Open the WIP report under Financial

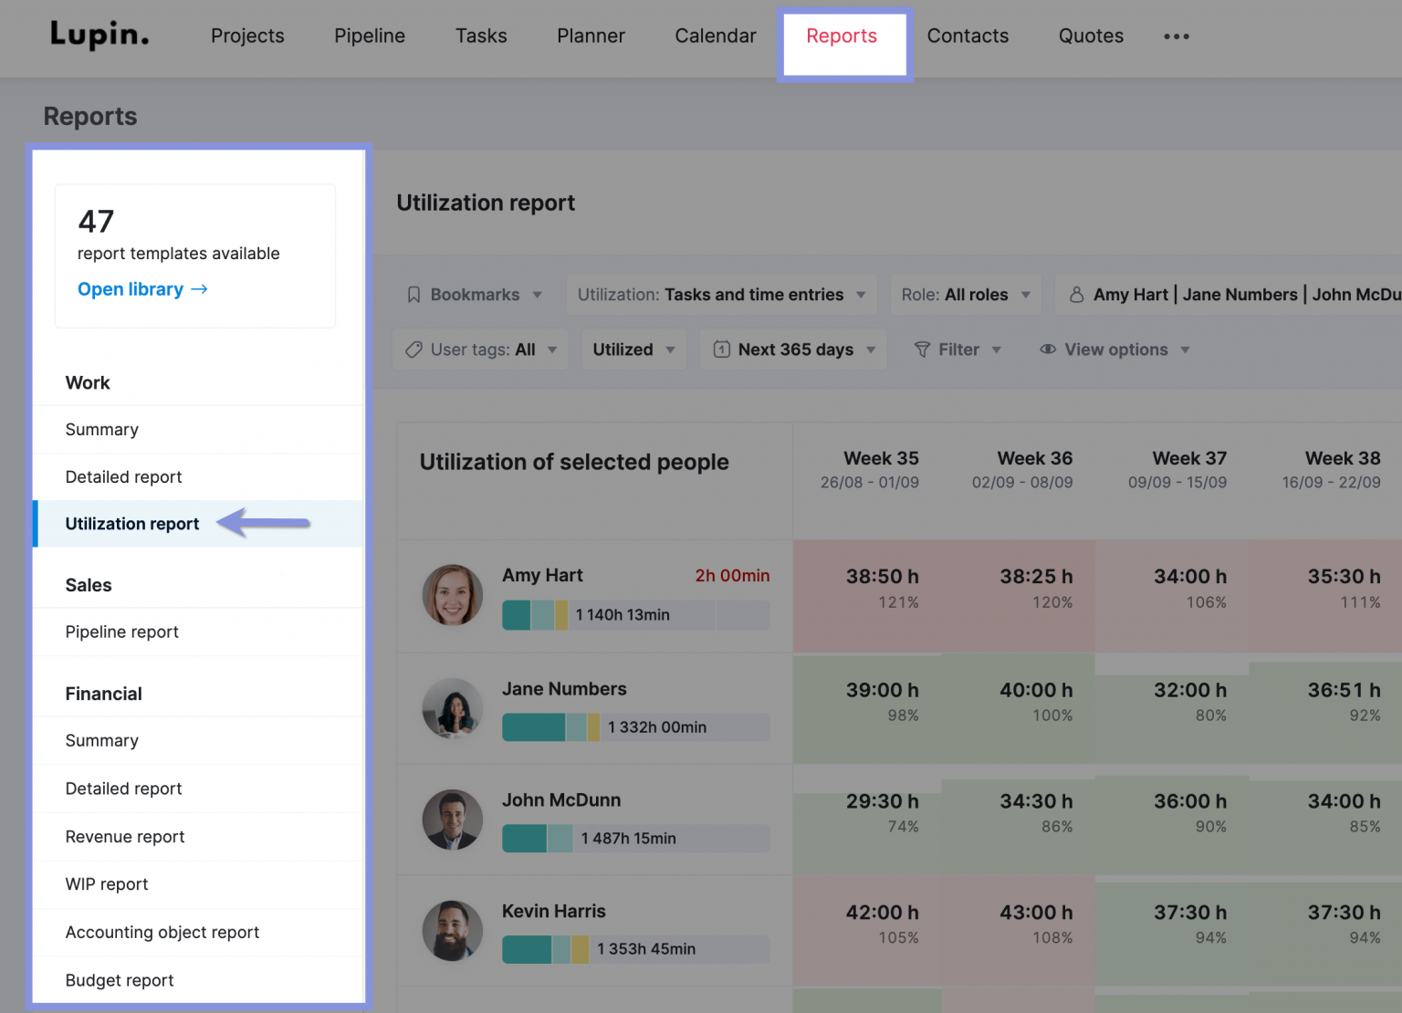coord(107,883)
